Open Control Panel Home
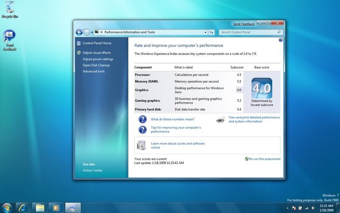 (97, 43)
